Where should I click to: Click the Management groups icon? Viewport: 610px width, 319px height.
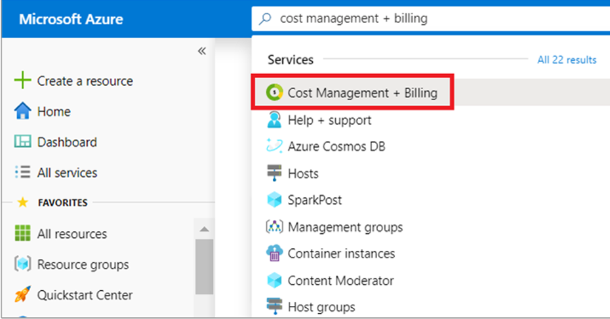click(x=274, y=227)
